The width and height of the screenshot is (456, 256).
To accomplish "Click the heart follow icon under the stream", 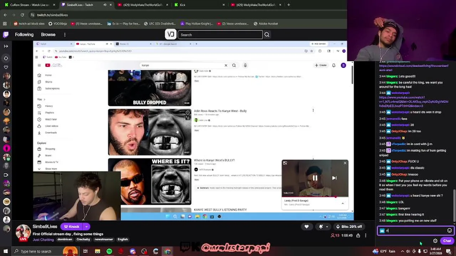I will click(306, 226).
